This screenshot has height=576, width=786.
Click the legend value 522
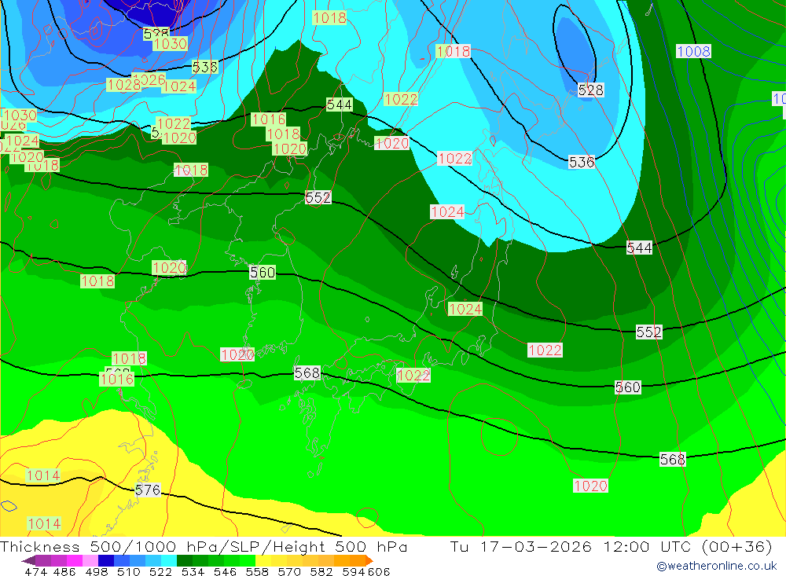[x=161, y=572]
